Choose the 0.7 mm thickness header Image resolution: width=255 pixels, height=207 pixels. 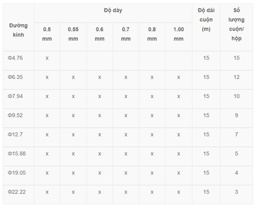[126, 34]
